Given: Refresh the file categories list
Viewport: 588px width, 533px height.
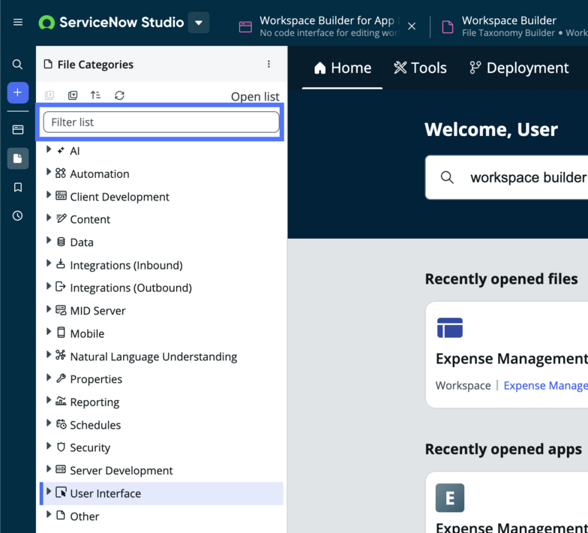Looking at the screenshot, I should click(x=119, y=95).
